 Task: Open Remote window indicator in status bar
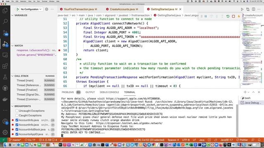click(x=4, y=140)
